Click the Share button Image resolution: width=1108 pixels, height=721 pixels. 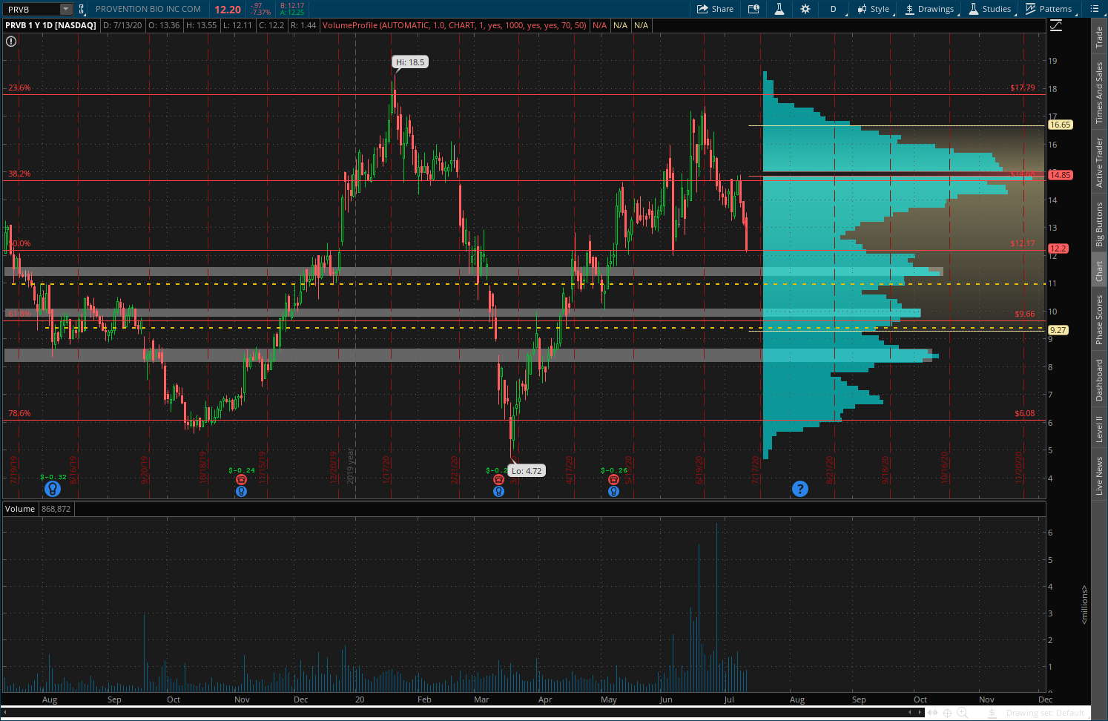pos(715,9)
